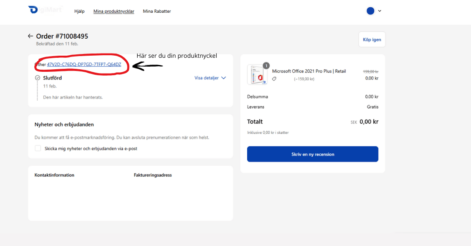This screenshot has height=246, width=471.
Task: Expand Visa detaljer
Action: (210, 78)
